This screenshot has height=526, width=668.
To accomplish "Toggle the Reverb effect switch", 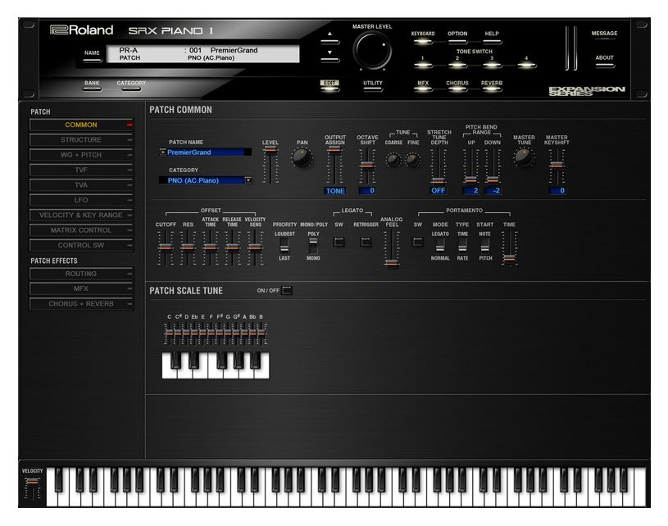I will [x=492, y=89].
